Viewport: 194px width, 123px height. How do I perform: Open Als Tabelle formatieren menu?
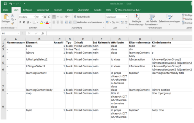click(x=152, y=20)
